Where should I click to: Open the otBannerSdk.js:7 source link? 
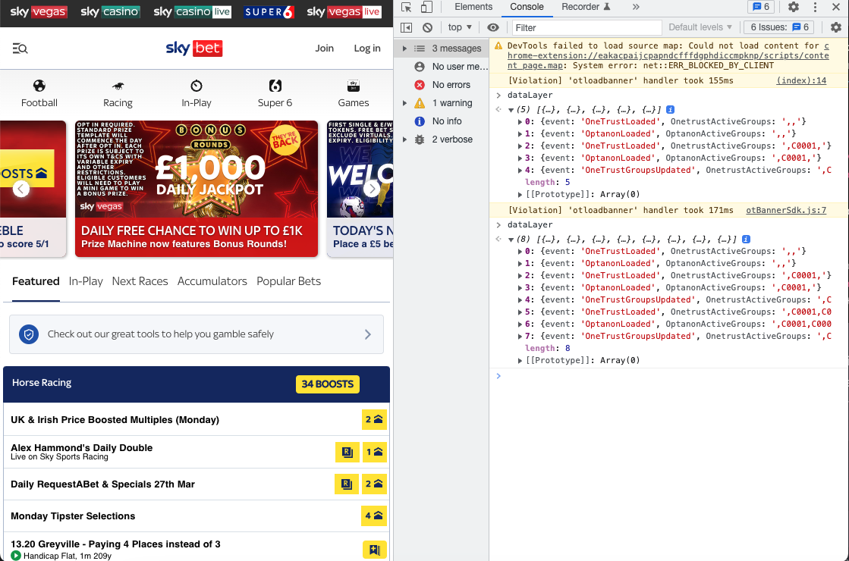tap(786, 211)
